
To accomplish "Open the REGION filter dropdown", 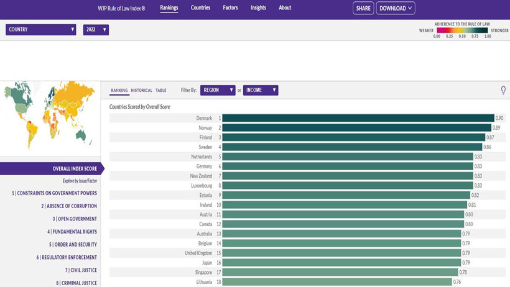I will click(218, 90).
